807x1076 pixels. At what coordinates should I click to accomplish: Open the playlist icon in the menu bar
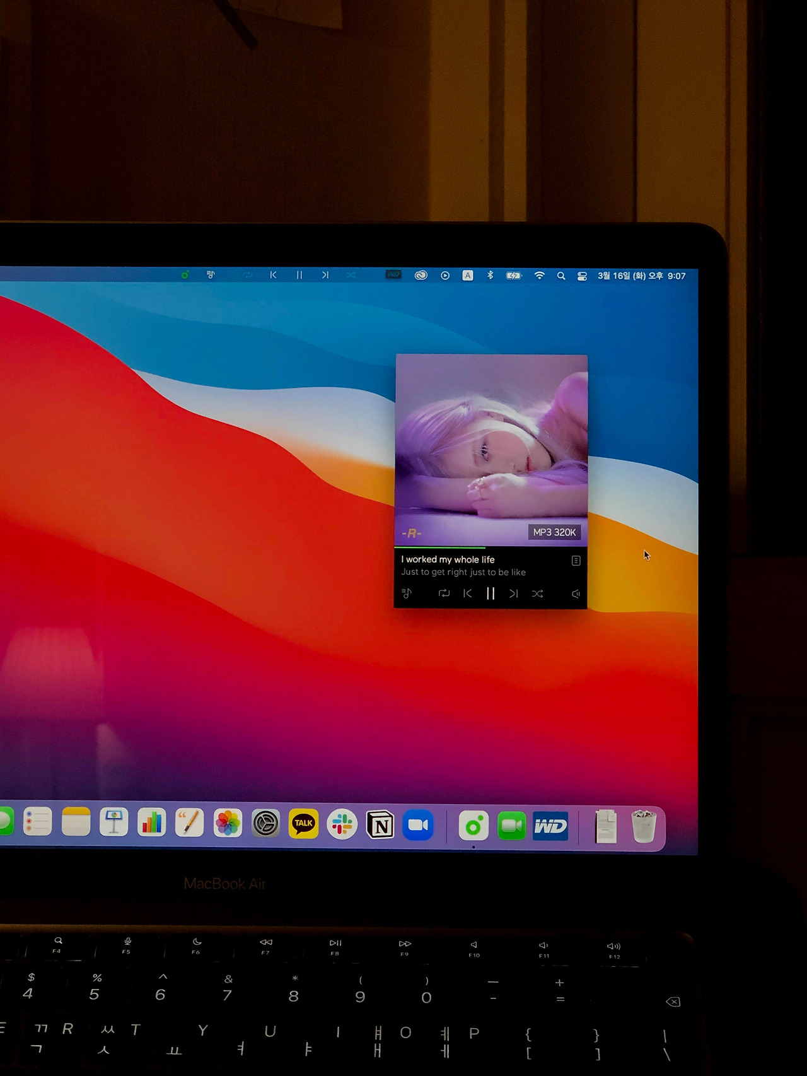(211, 275)
